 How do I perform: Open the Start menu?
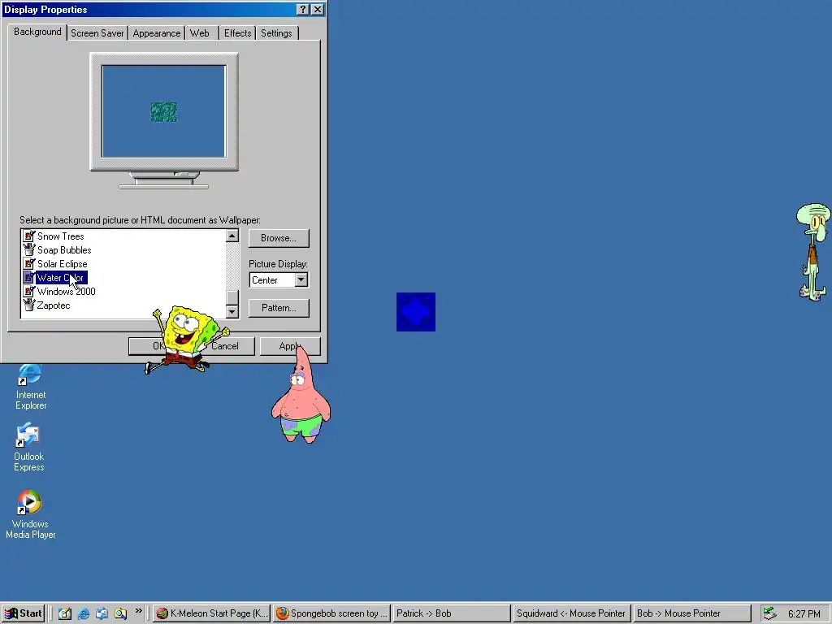[x=23, y=613]
